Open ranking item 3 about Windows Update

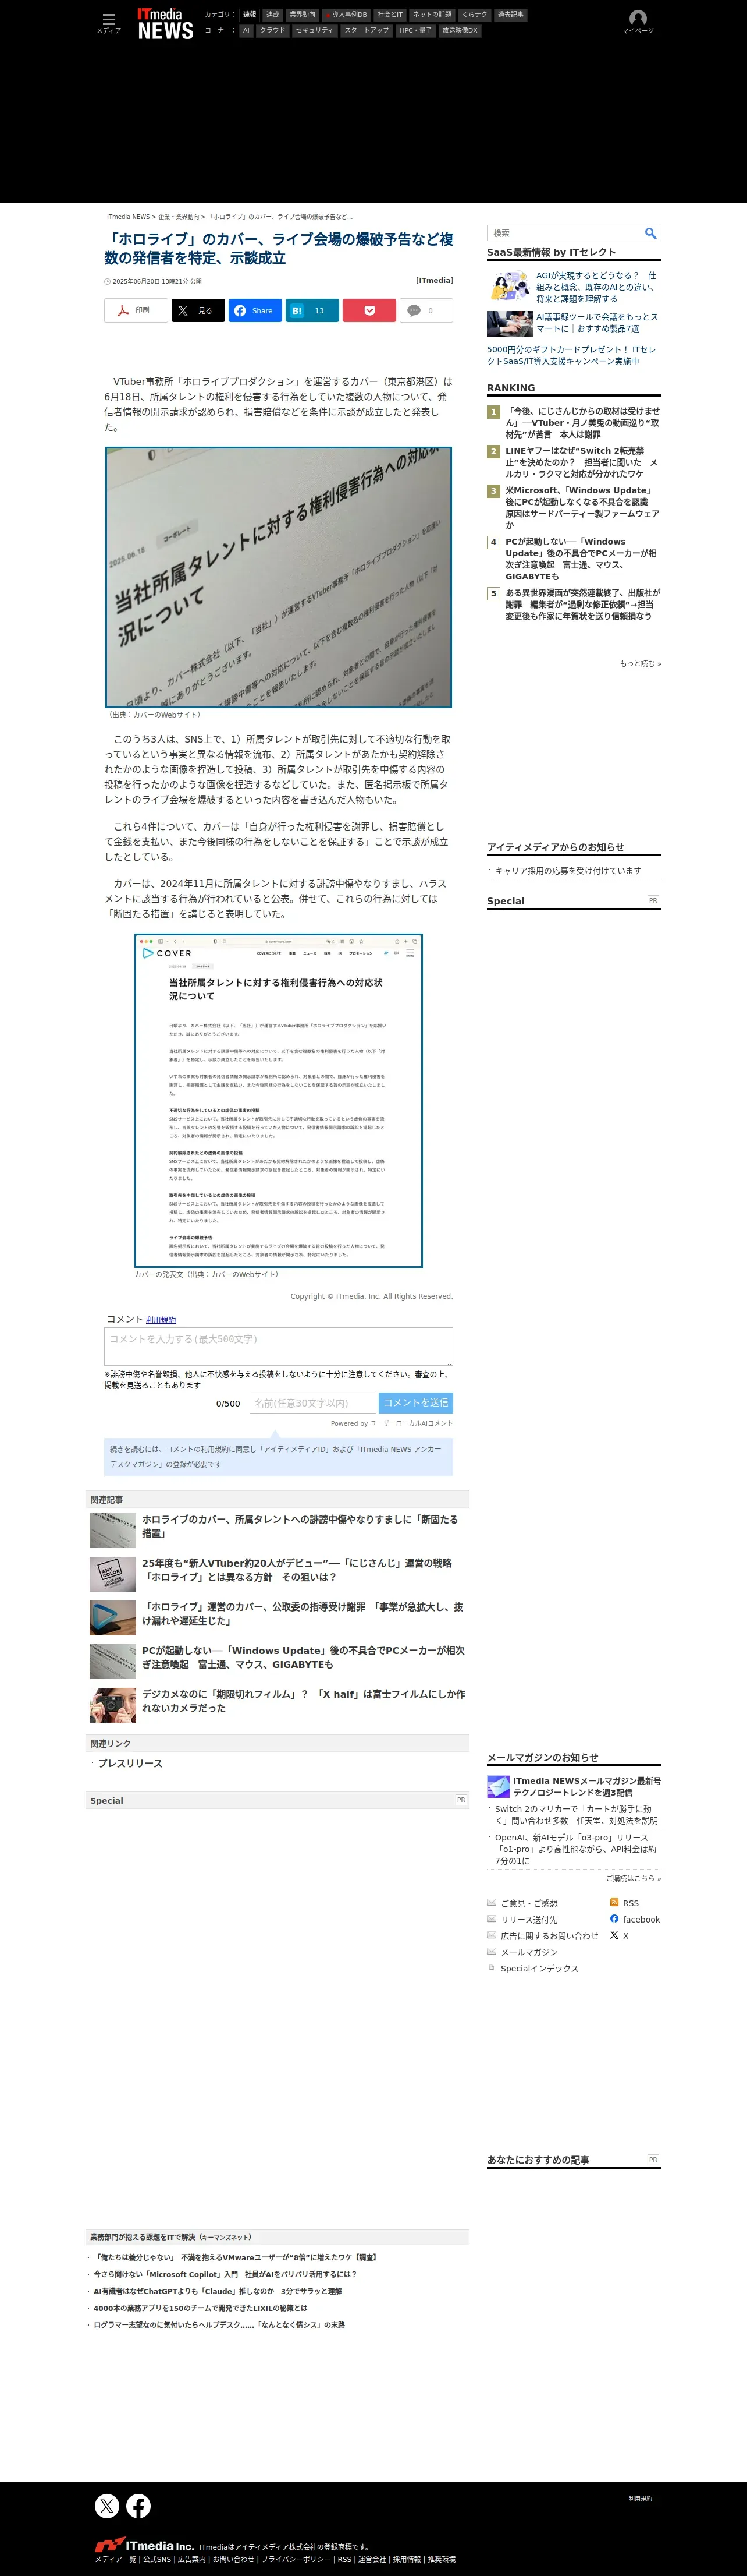tap(582, 508)
